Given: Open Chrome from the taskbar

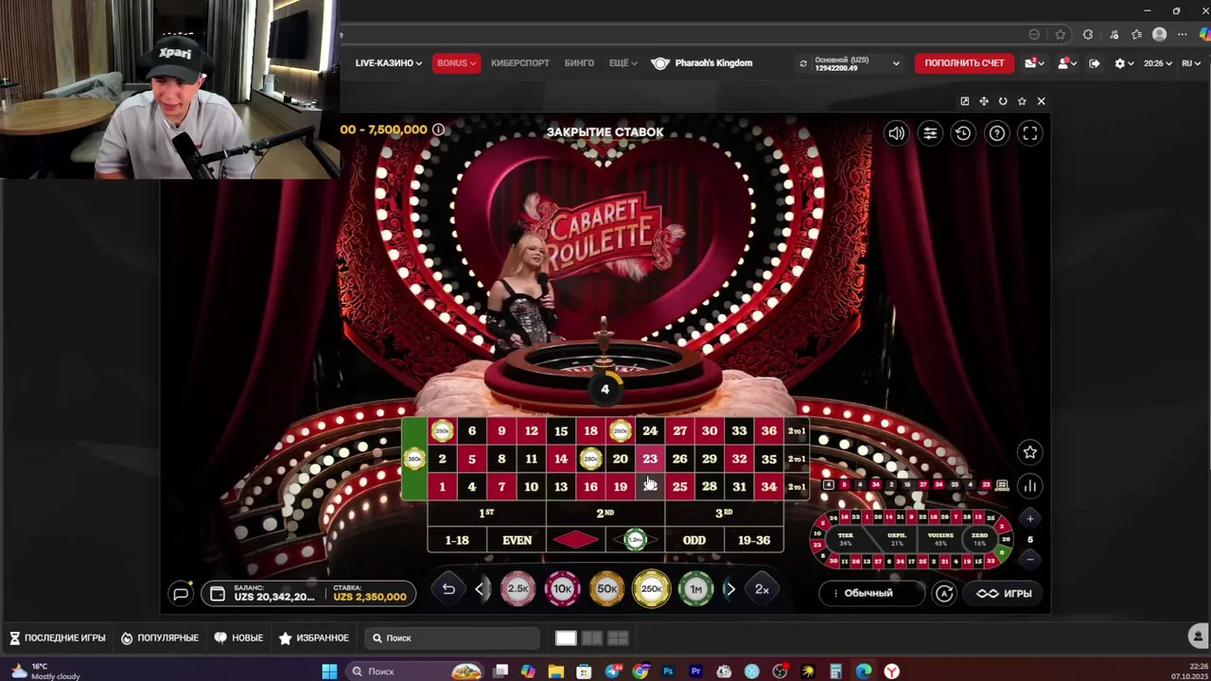Looking at the screenshot, I should point(641,672).
